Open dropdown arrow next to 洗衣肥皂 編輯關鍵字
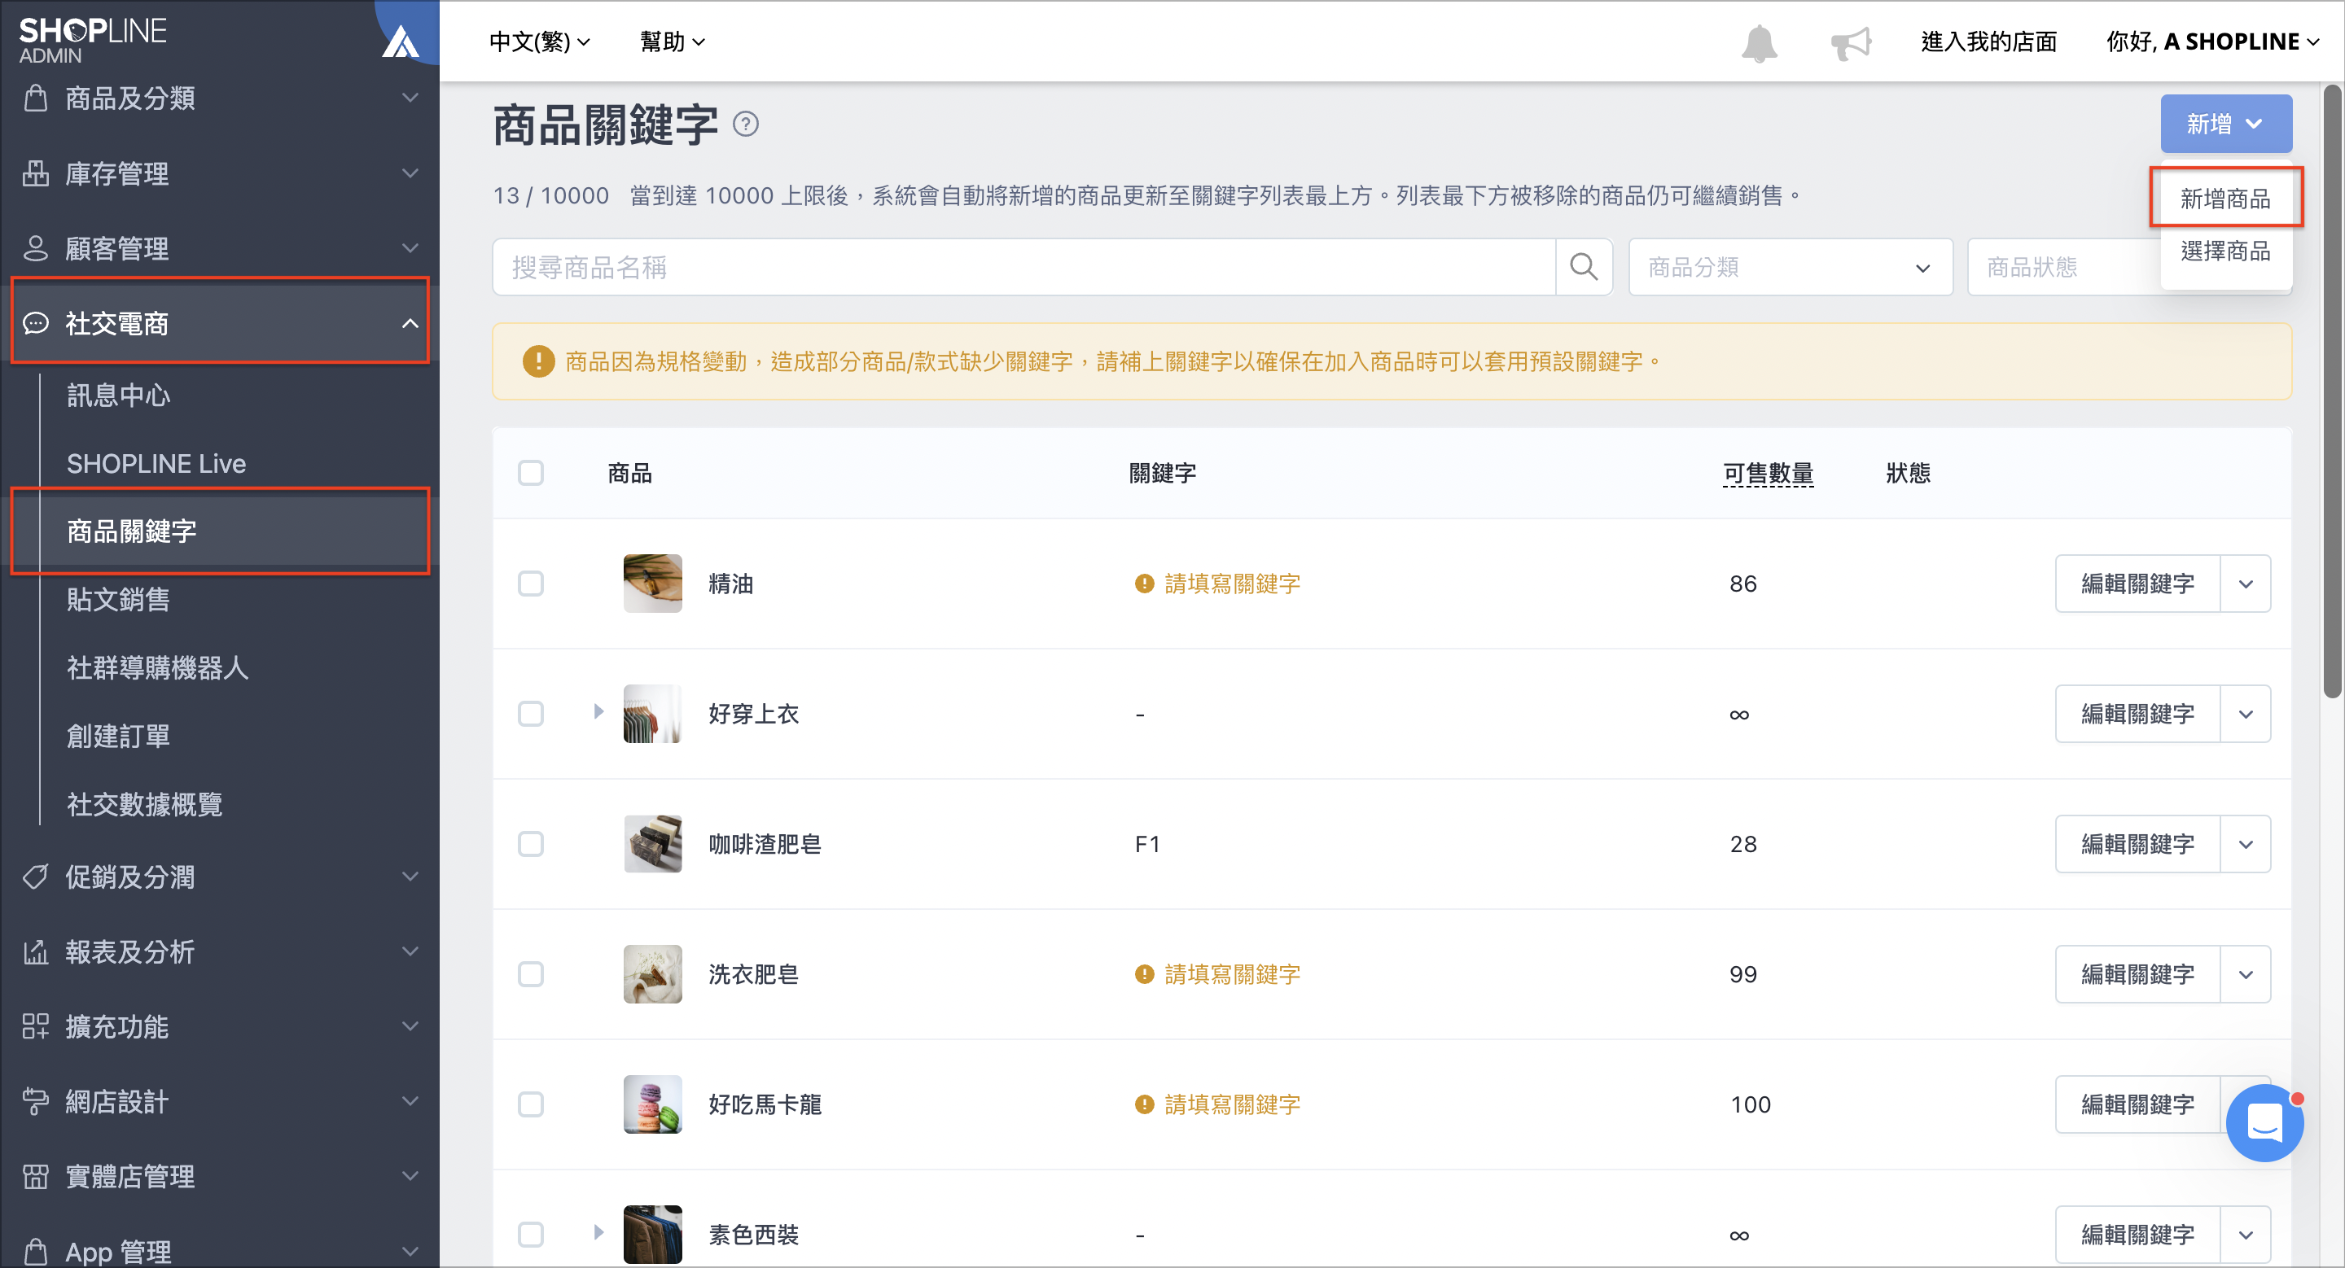 point(2246,973)
